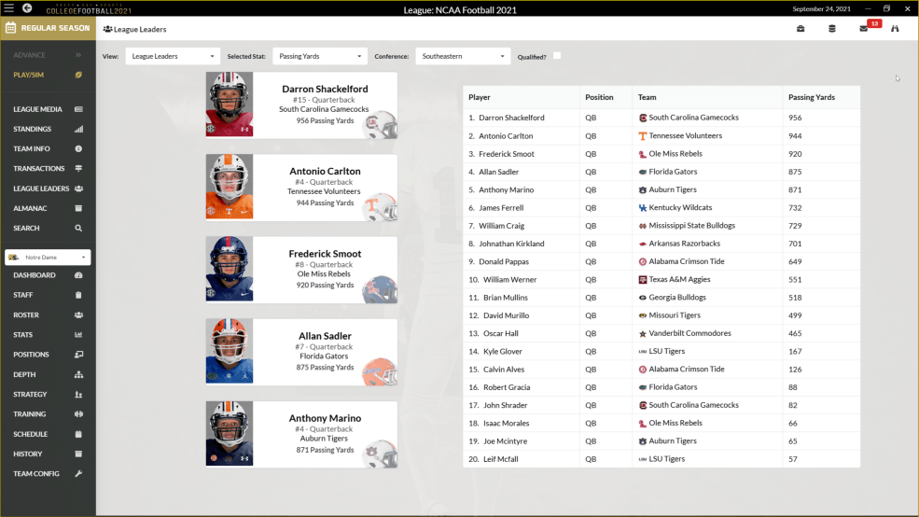Expand the Conference dropdown set to Southeastern

[463, 56]
